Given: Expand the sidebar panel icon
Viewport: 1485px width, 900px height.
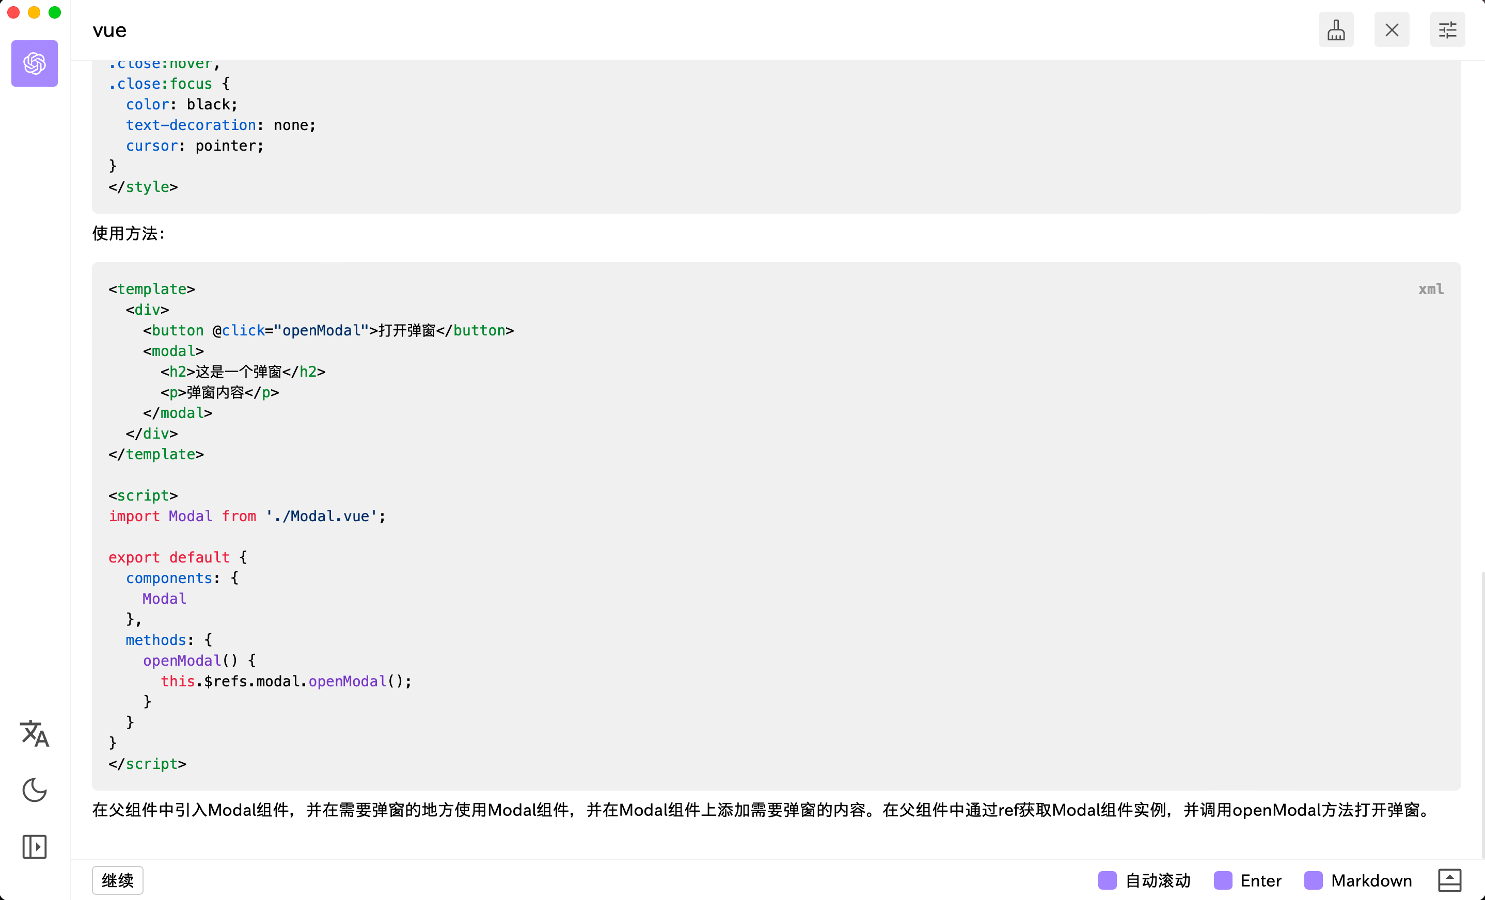Looking at the screenshot, I should point(35,846).
